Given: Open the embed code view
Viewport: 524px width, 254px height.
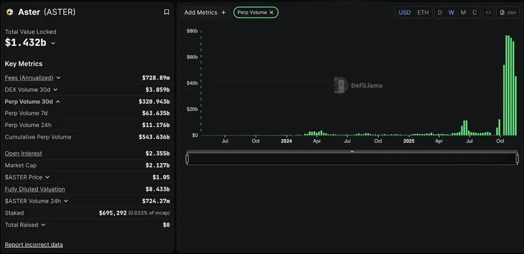Looking at the screenshot, I should [488, 12].
